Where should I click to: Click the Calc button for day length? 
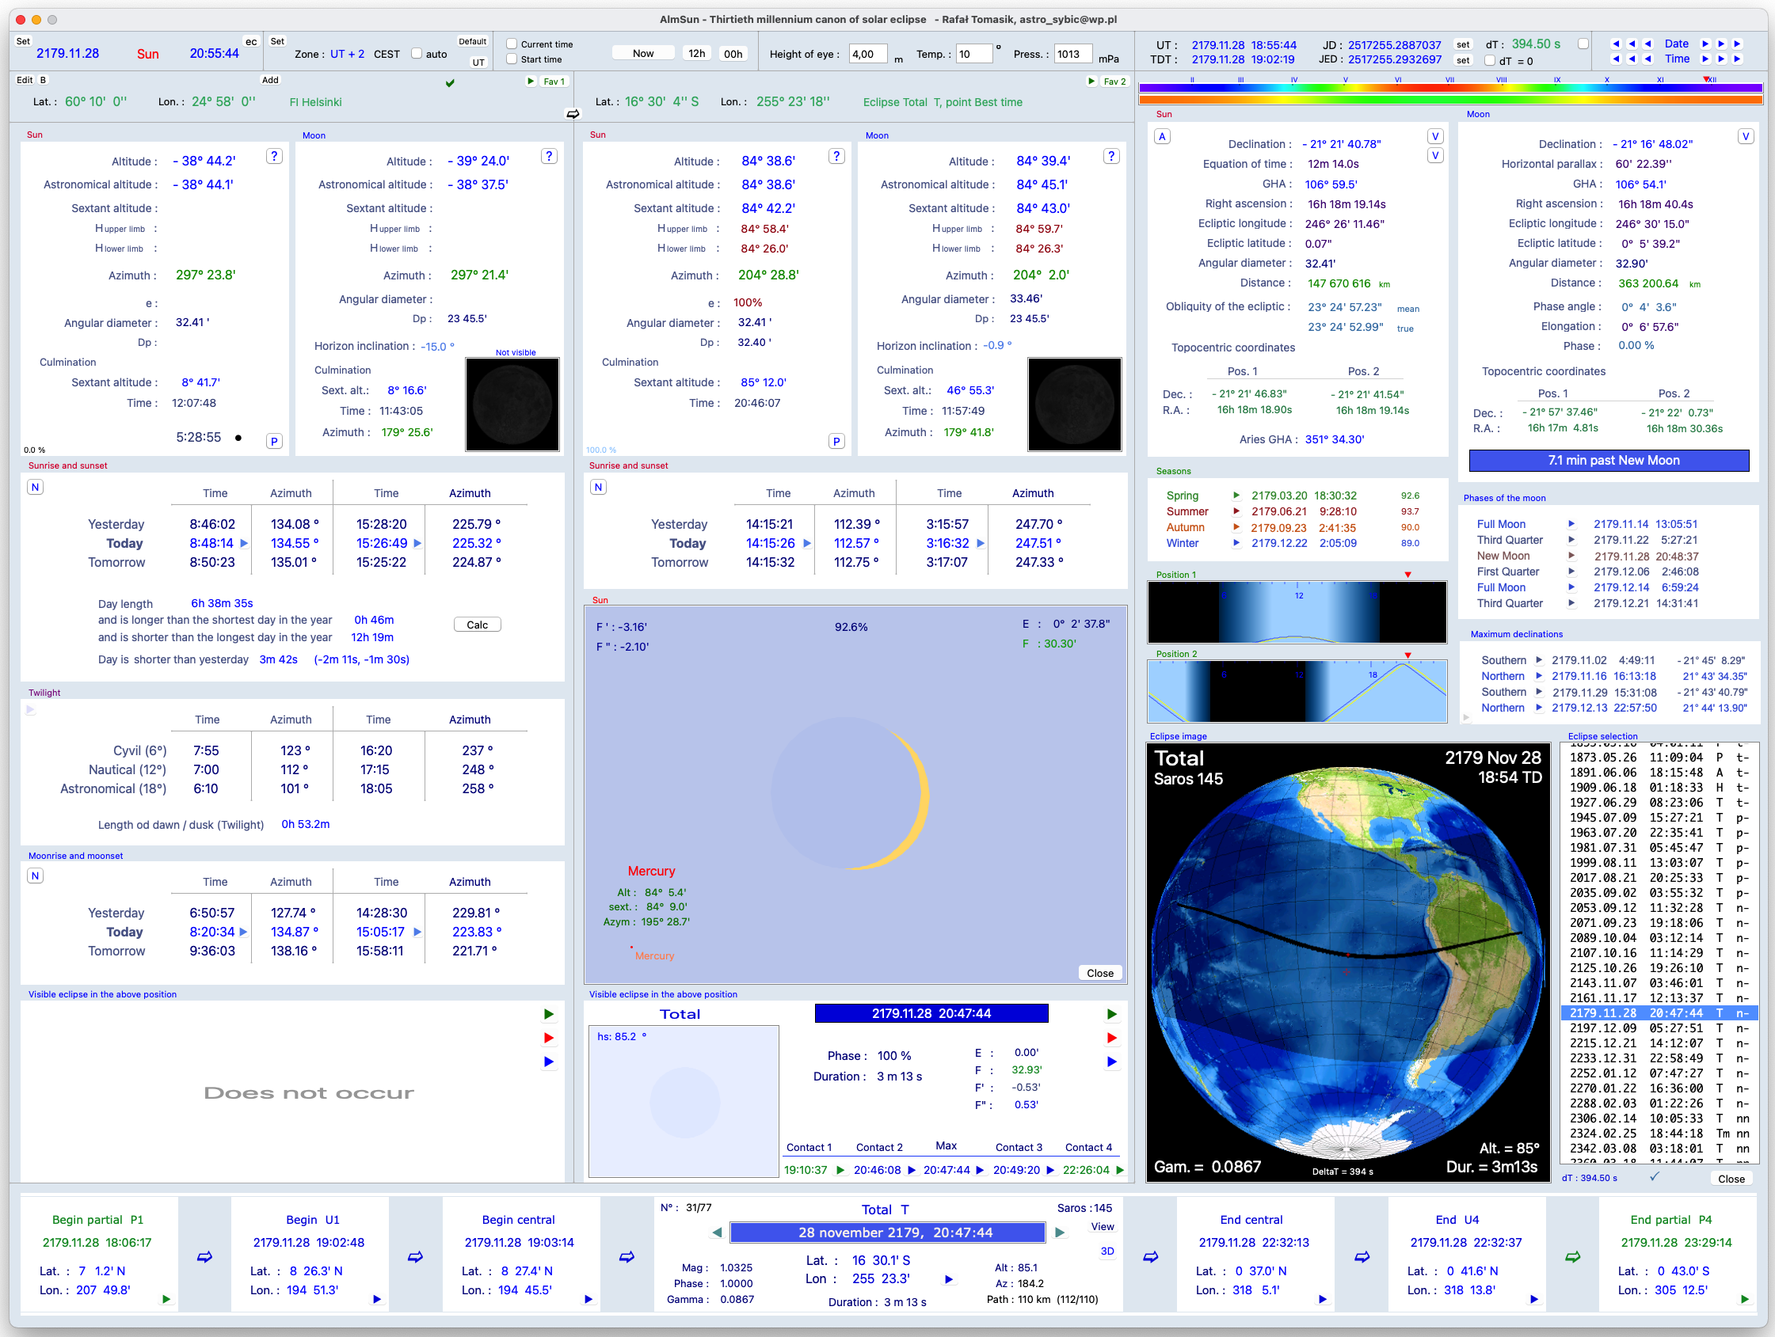point(478,625)
